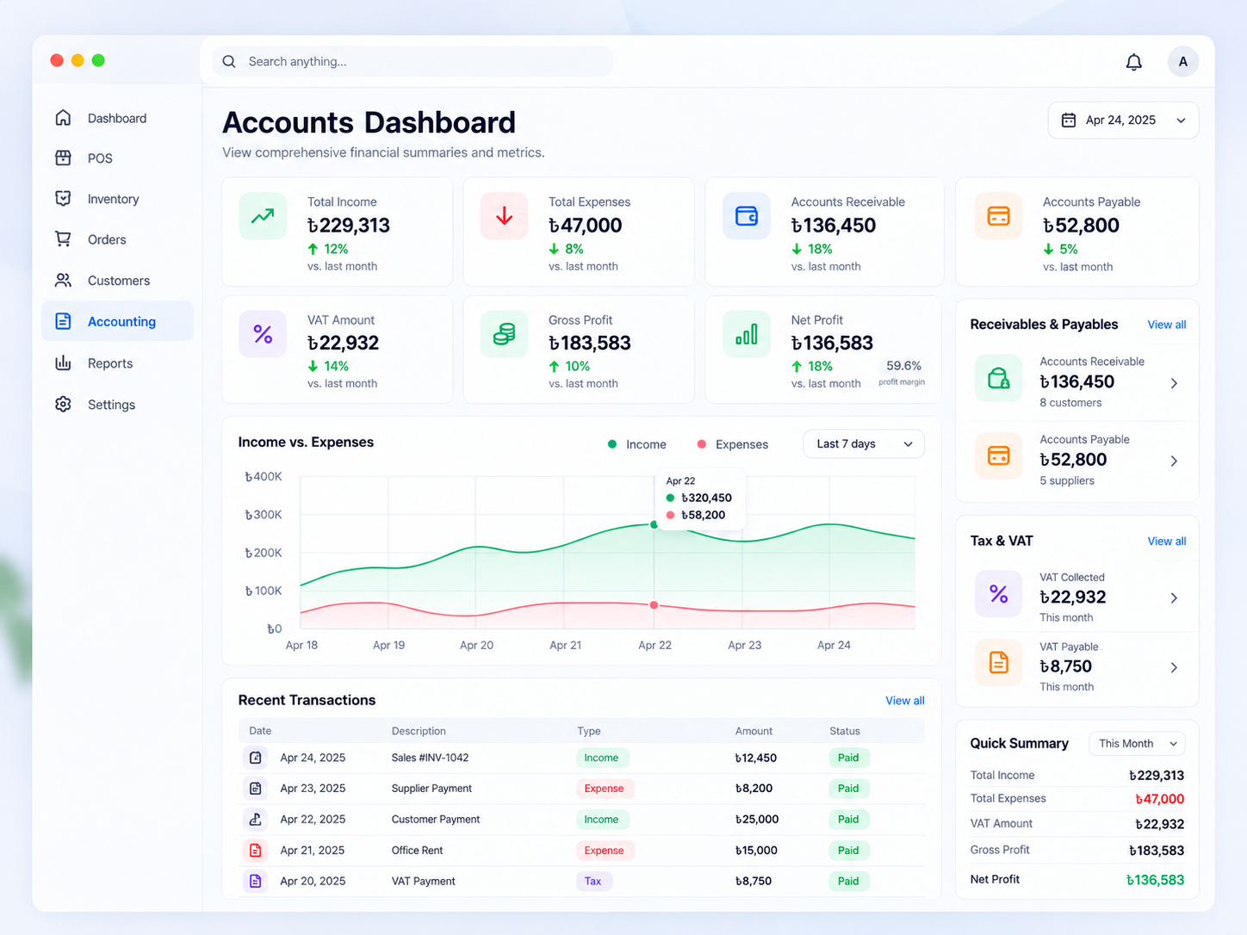This screenshot has width=1247, height=935.
Task: Open the user avatar menu
Action: (x=1182, y=62)
